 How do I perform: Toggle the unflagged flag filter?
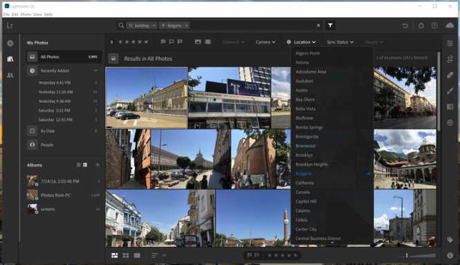[x=172, y=42]
